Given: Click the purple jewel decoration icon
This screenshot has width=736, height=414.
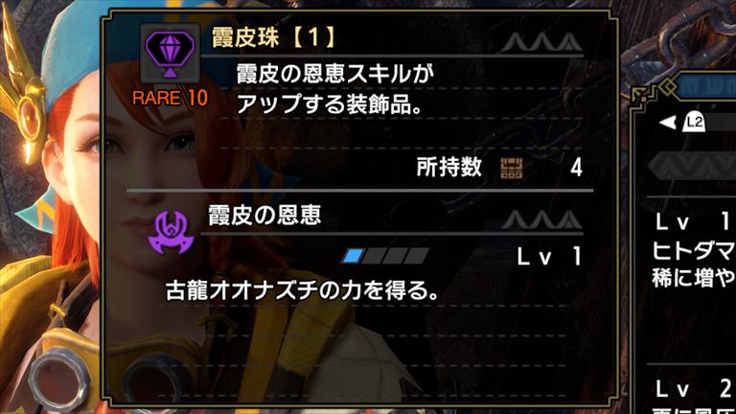Looking at the screenshot, I should coord(170,54).
